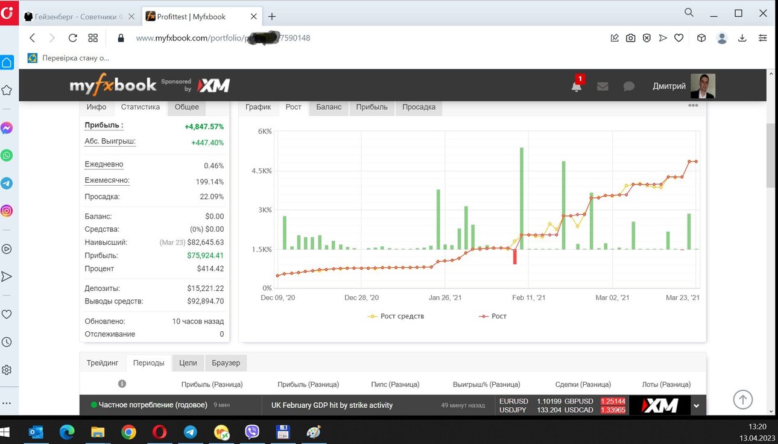This screenshot has width=778, height=444.
Task: Switch to the Инфо tab
Action: click(x=96, y=107)
